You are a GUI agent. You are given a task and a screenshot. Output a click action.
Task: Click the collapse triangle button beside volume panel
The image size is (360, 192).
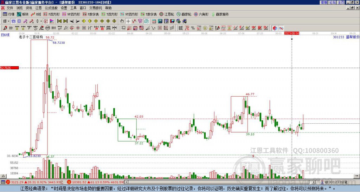[3, 176]
